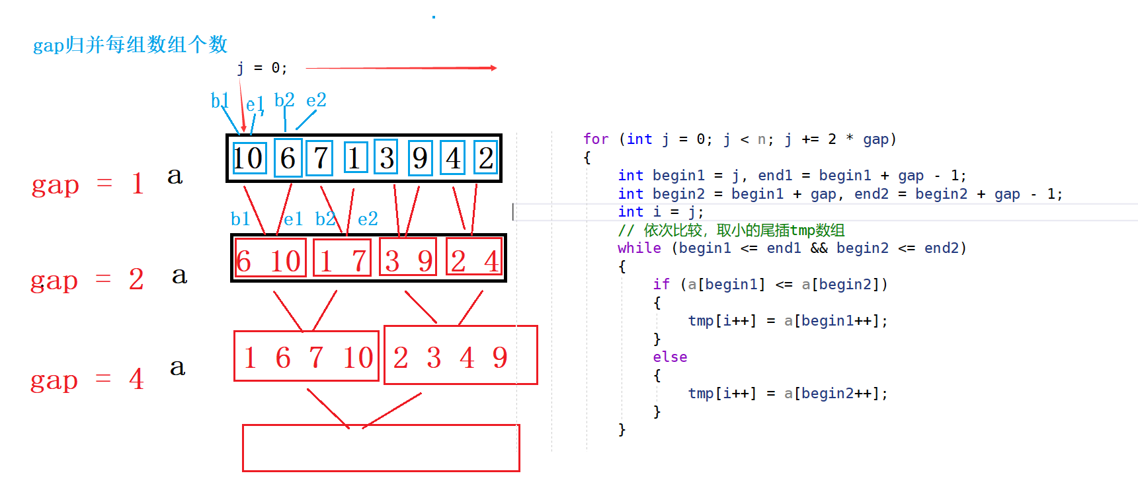Image resolution: width=1138 pixels, height=492 pixels.
Task: Click cell 9 in the gap = 1 array
Action: [420, 158]
